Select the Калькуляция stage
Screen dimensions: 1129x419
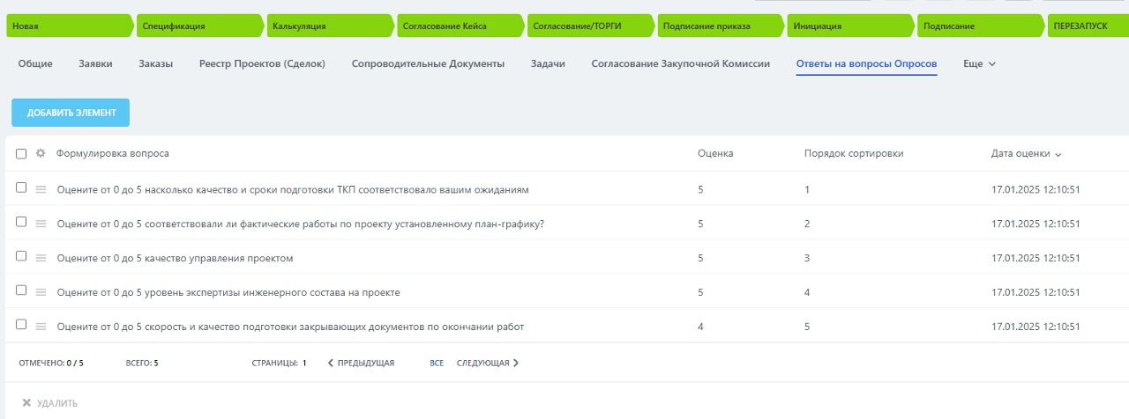pos(332,26)
